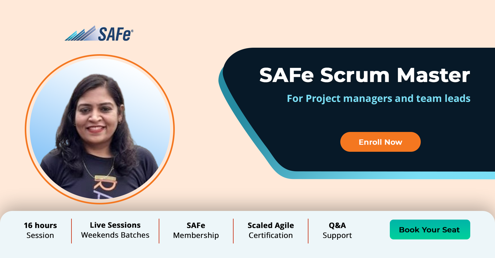Select the 16 hours Session item
The height and width of the screenshot is (258, 495).
tap(40, 230)
